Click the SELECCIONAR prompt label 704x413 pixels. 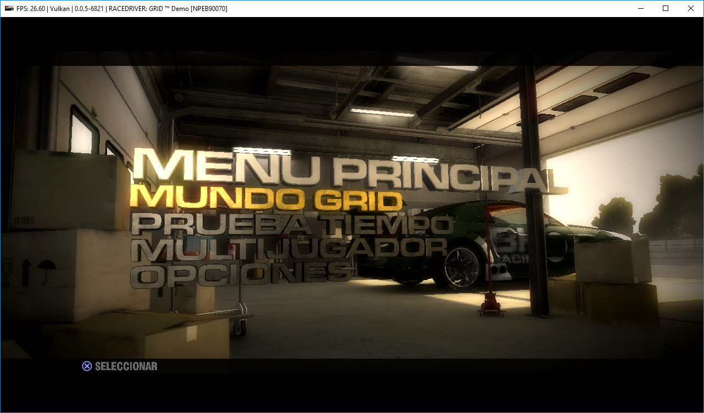coord(126,366)
